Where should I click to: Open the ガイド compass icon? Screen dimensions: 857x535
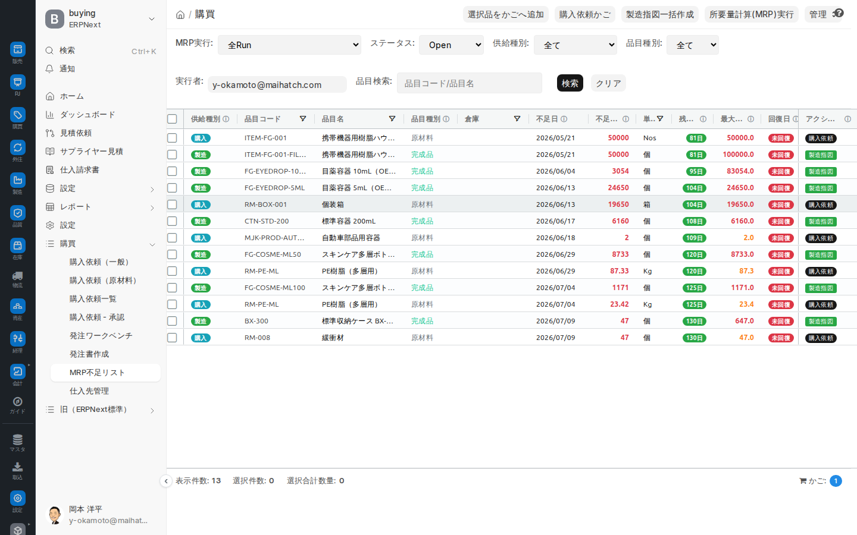pos(17,401)
